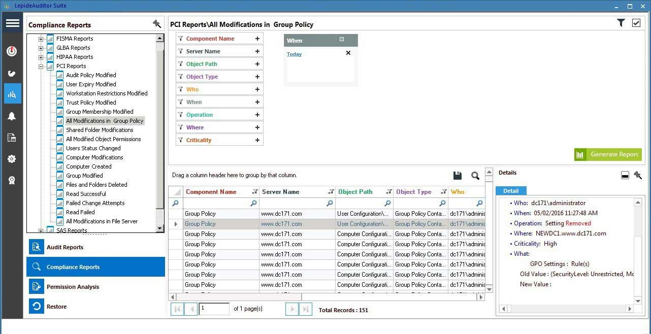Open the hamburger menu in the sidebar

pos(13,23)
